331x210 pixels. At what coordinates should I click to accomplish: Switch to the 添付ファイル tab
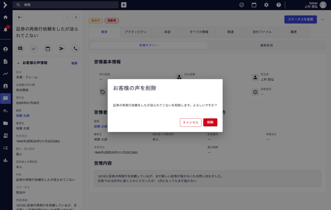point(262,32)
